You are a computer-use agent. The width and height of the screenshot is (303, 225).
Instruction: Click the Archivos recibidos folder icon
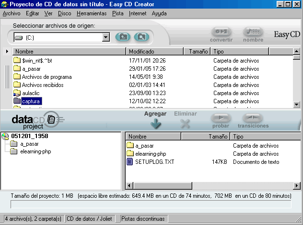click(17, 85)
